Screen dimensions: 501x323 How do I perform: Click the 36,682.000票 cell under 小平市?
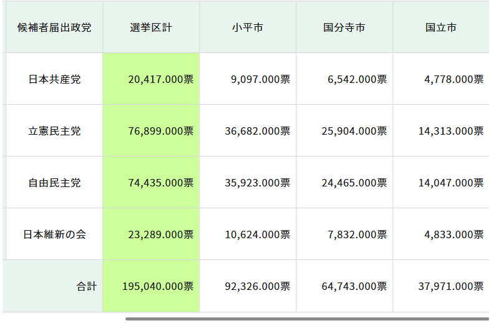257,131
